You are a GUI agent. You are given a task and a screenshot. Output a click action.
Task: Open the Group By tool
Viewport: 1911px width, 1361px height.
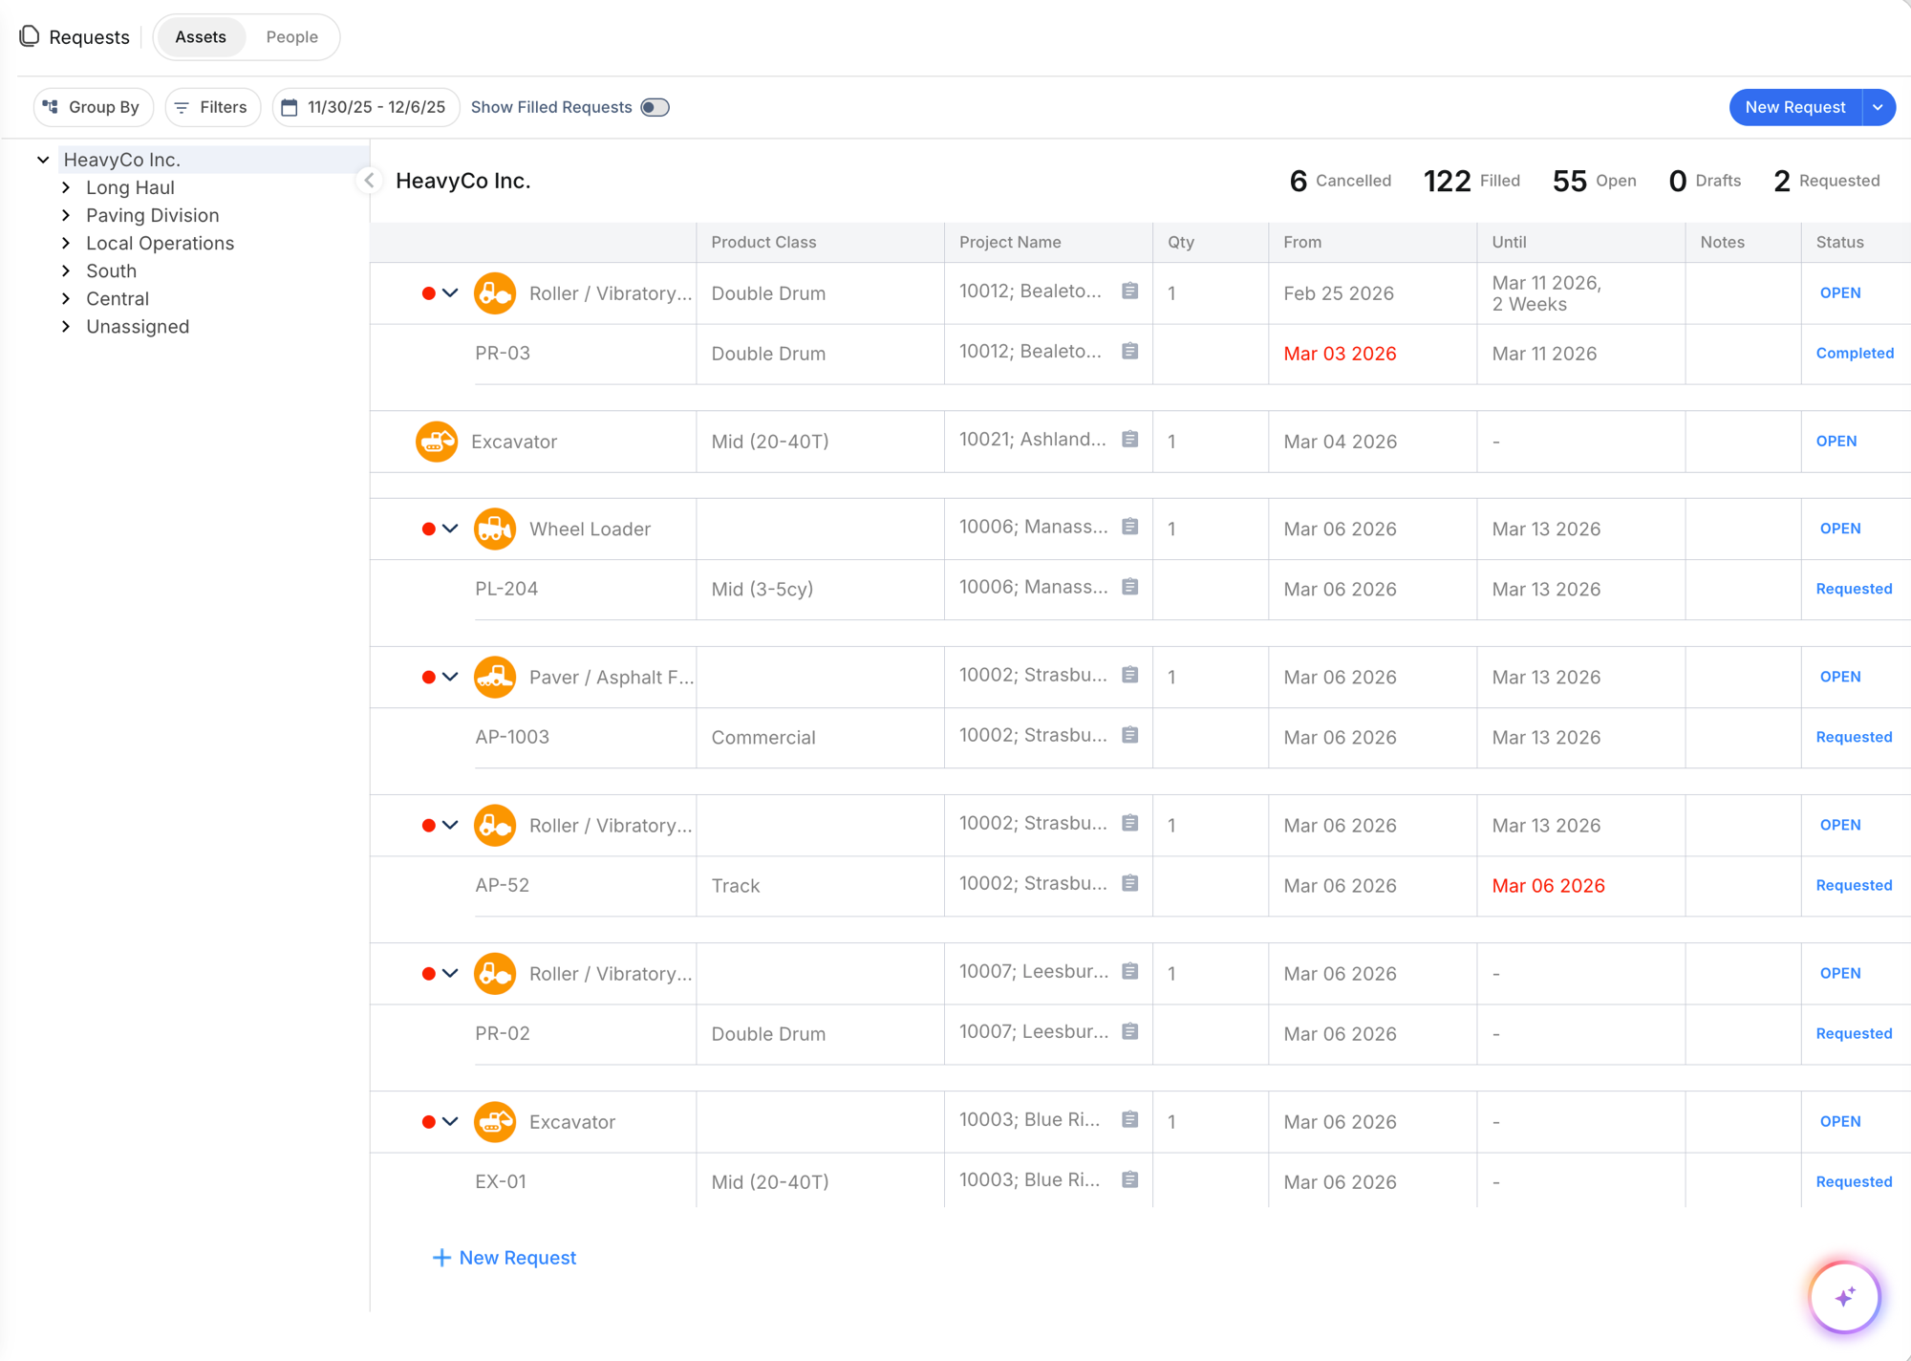(93, 107)
